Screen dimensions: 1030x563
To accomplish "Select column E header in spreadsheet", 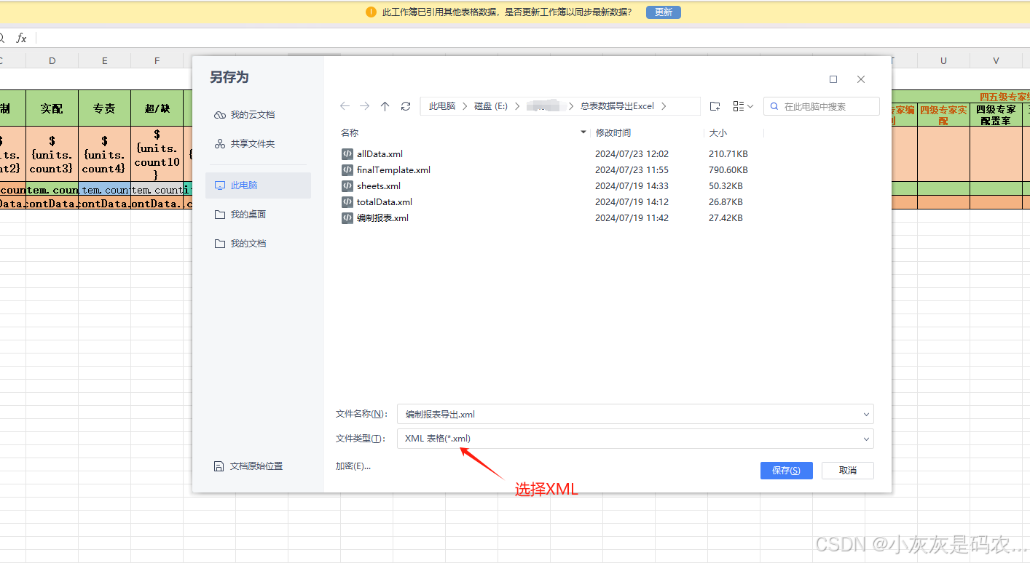I will coord(105,61).
